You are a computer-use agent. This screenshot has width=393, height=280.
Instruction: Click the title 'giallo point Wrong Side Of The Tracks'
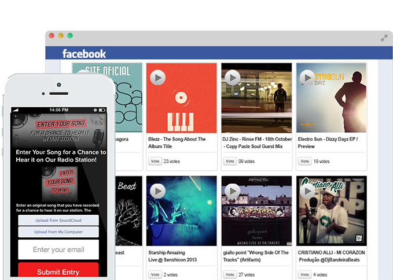(x=256, y=256)
